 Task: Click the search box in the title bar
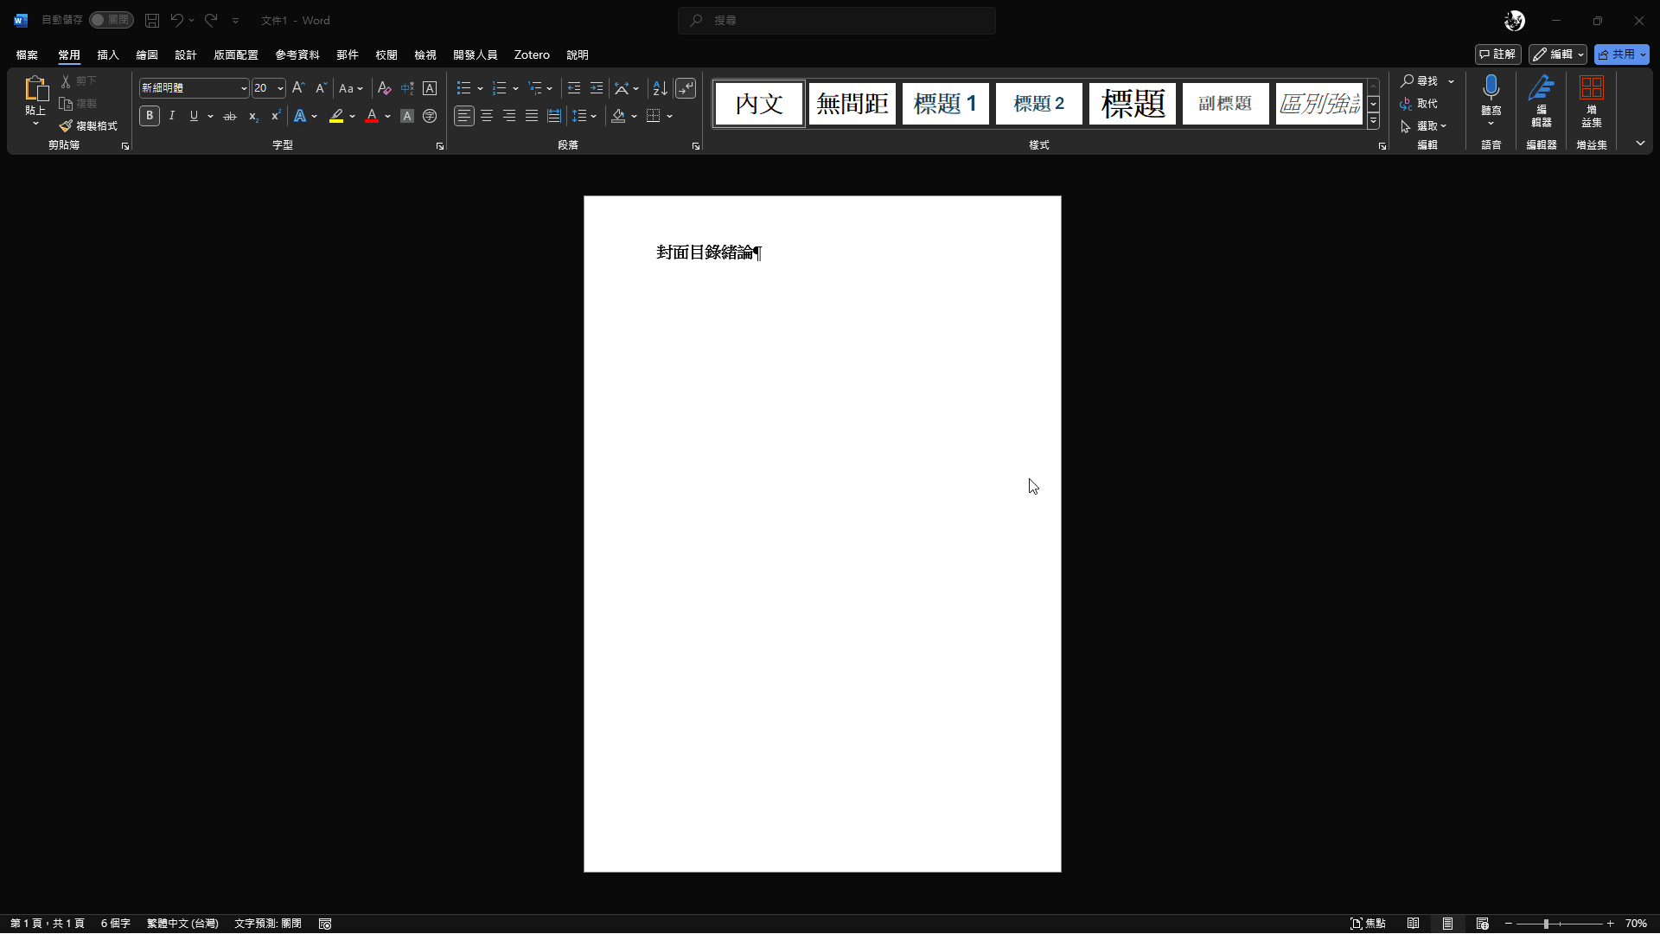click(x=837, y=20)
